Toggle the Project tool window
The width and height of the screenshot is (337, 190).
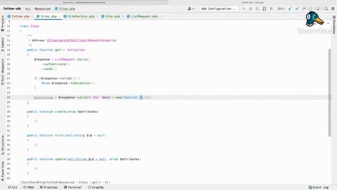click(x=3, y=23)
